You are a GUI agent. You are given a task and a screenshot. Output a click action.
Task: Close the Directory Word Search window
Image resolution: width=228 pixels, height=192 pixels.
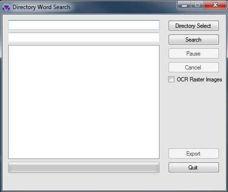215,5
